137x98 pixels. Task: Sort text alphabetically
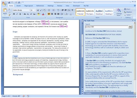click(69, 10)
